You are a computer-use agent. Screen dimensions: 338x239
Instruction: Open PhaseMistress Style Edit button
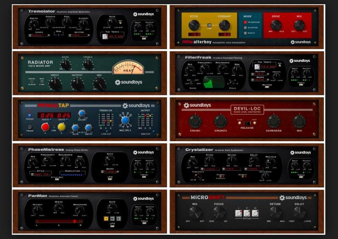coord(57,179)
